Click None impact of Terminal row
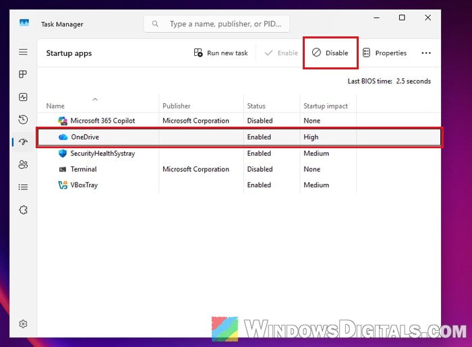 (312, 169)
